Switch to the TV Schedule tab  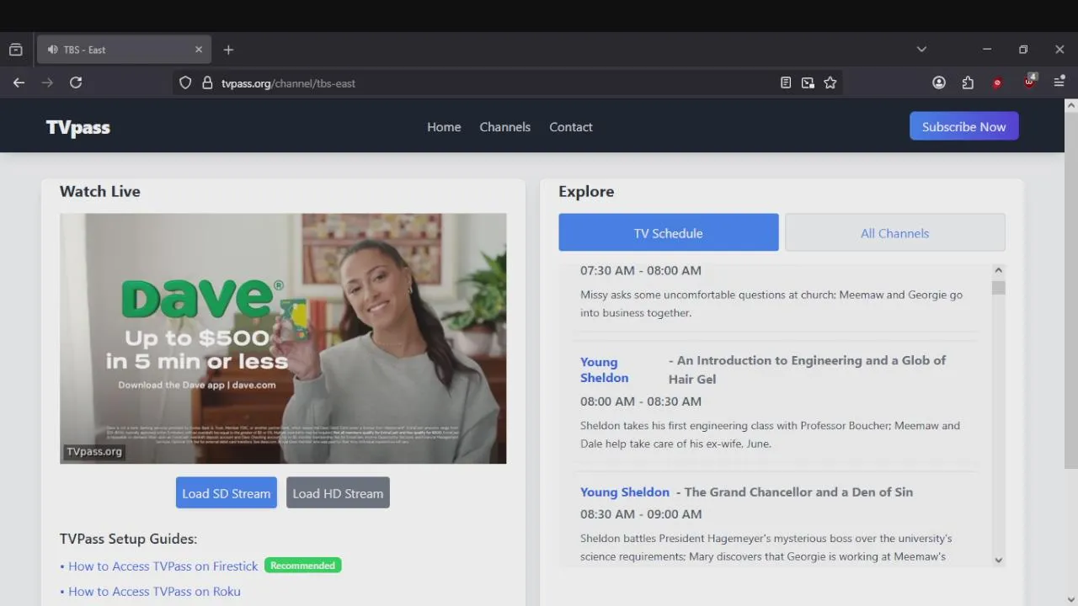[669, 232]
